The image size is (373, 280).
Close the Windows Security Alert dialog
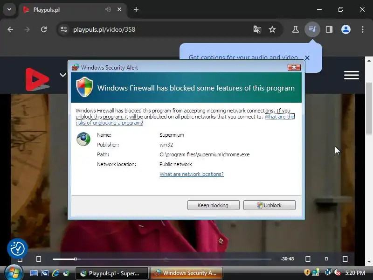[x=294, y=67]
